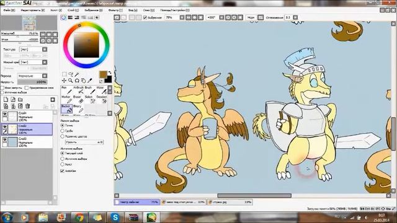Open the Редактировать menu

click(33, 11)
